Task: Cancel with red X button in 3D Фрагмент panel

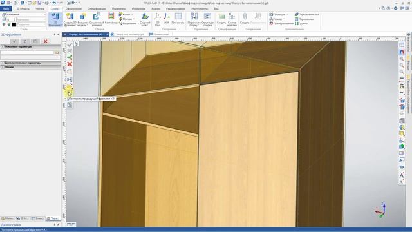Action: pos(45,41)
